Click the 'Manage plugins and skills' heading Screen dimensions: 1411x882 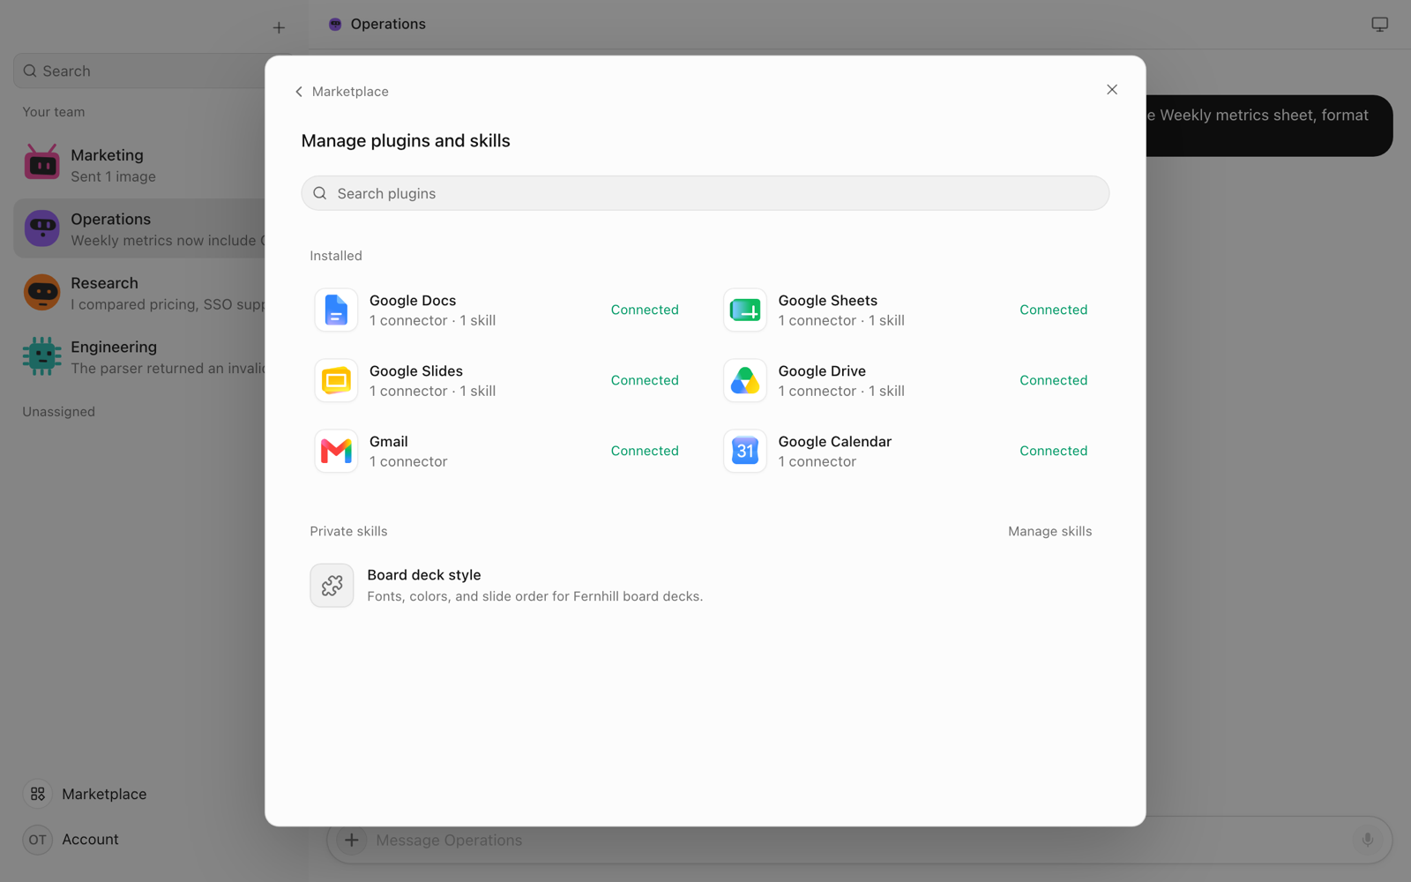coord(406,141)
